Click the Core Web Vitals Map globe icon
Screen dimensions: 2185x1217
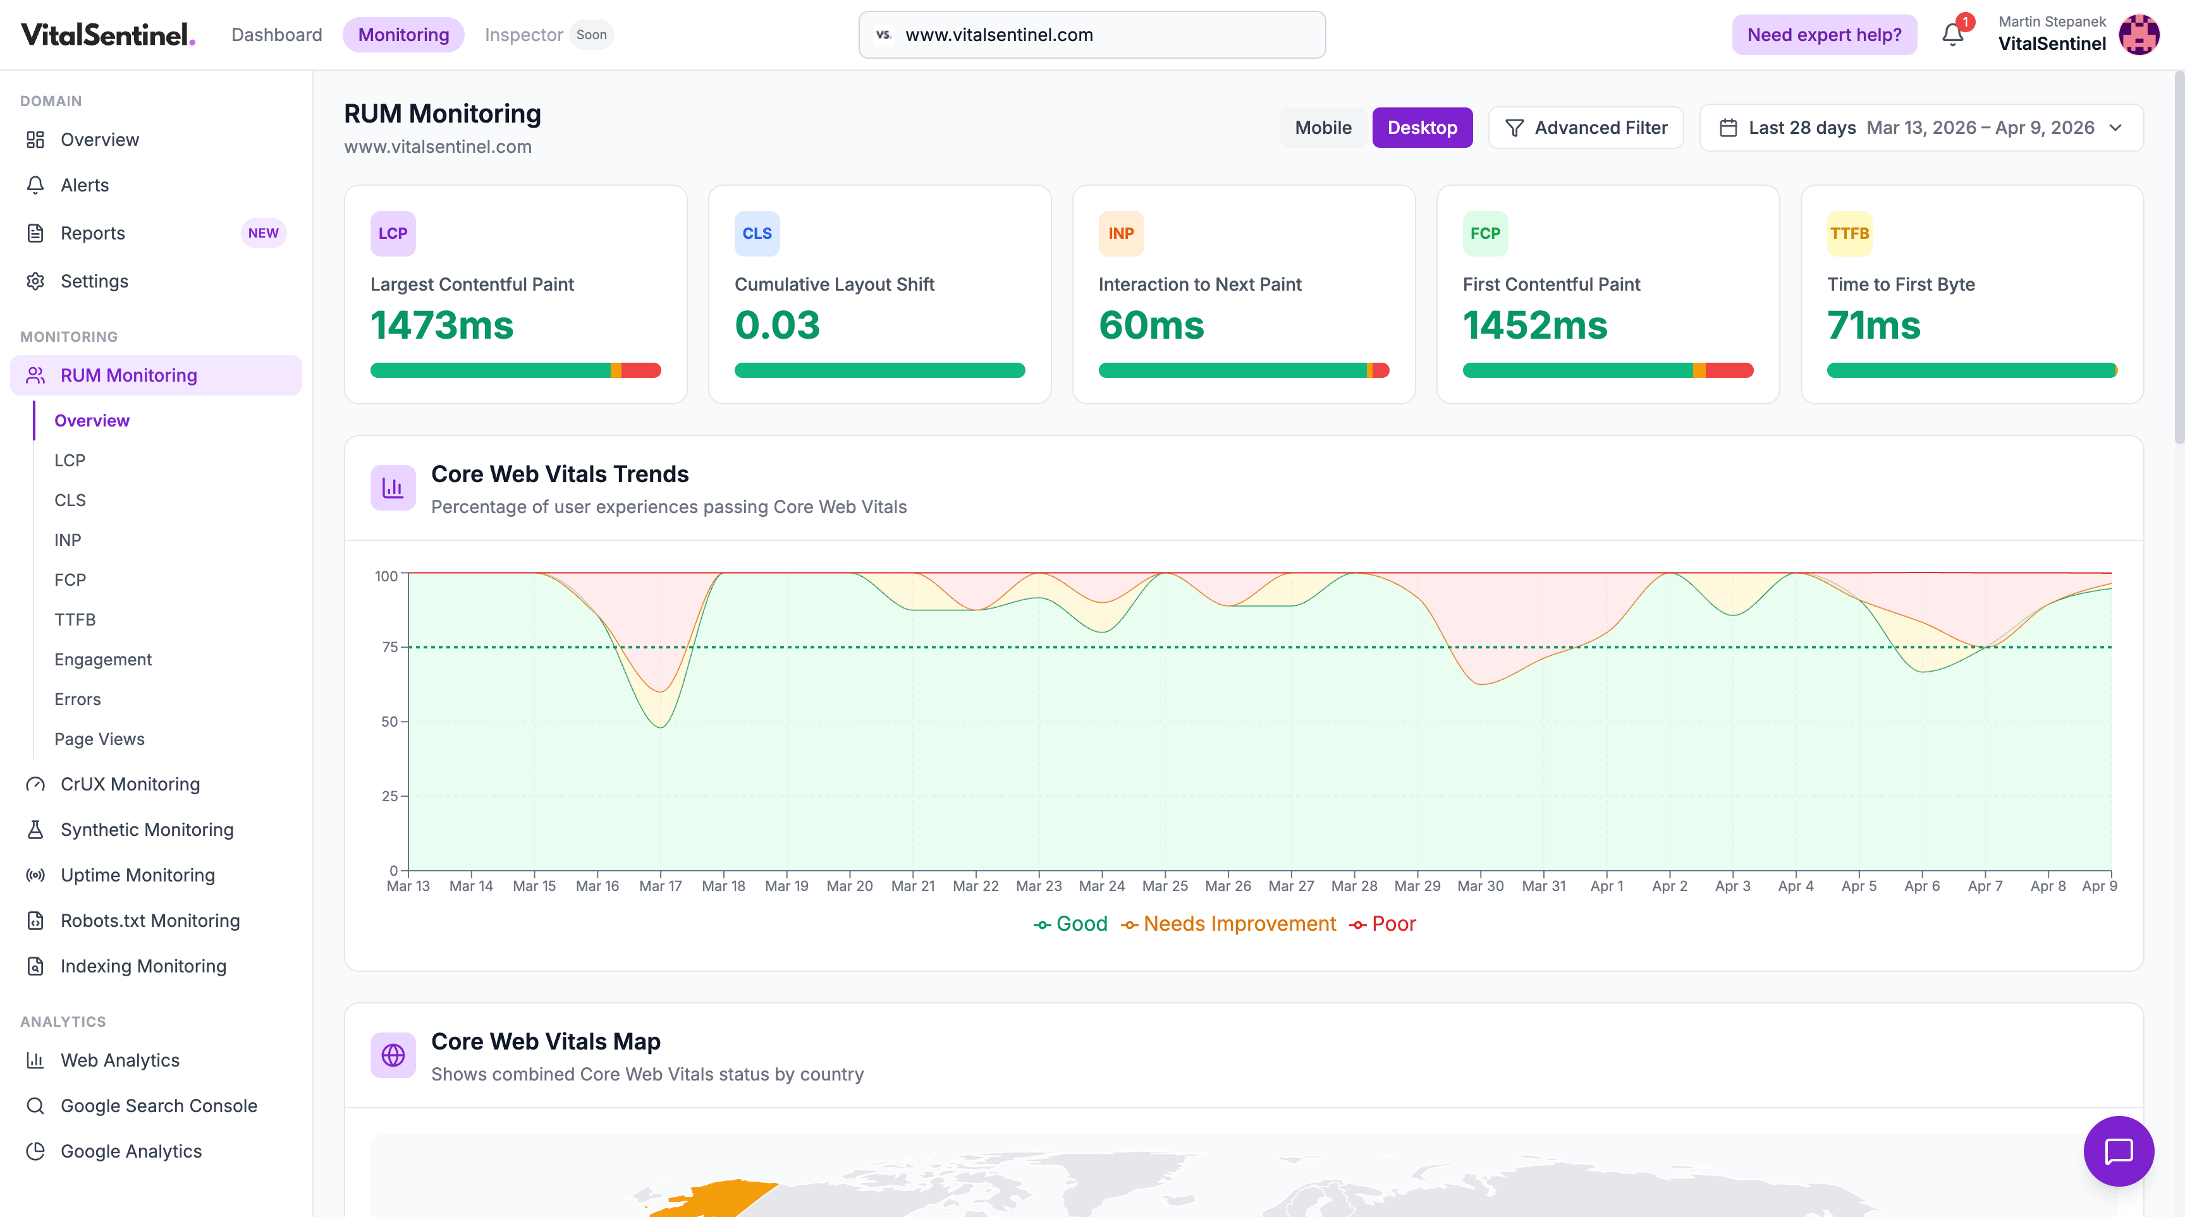click(x=393, y=1055)
